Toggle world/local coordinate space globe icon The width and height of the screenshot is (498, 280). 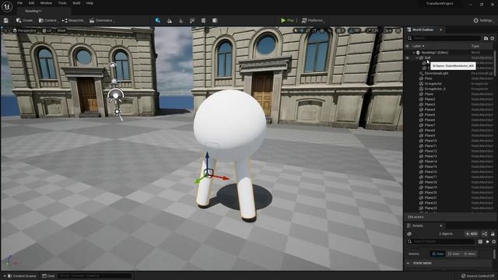tap(322, 30)
